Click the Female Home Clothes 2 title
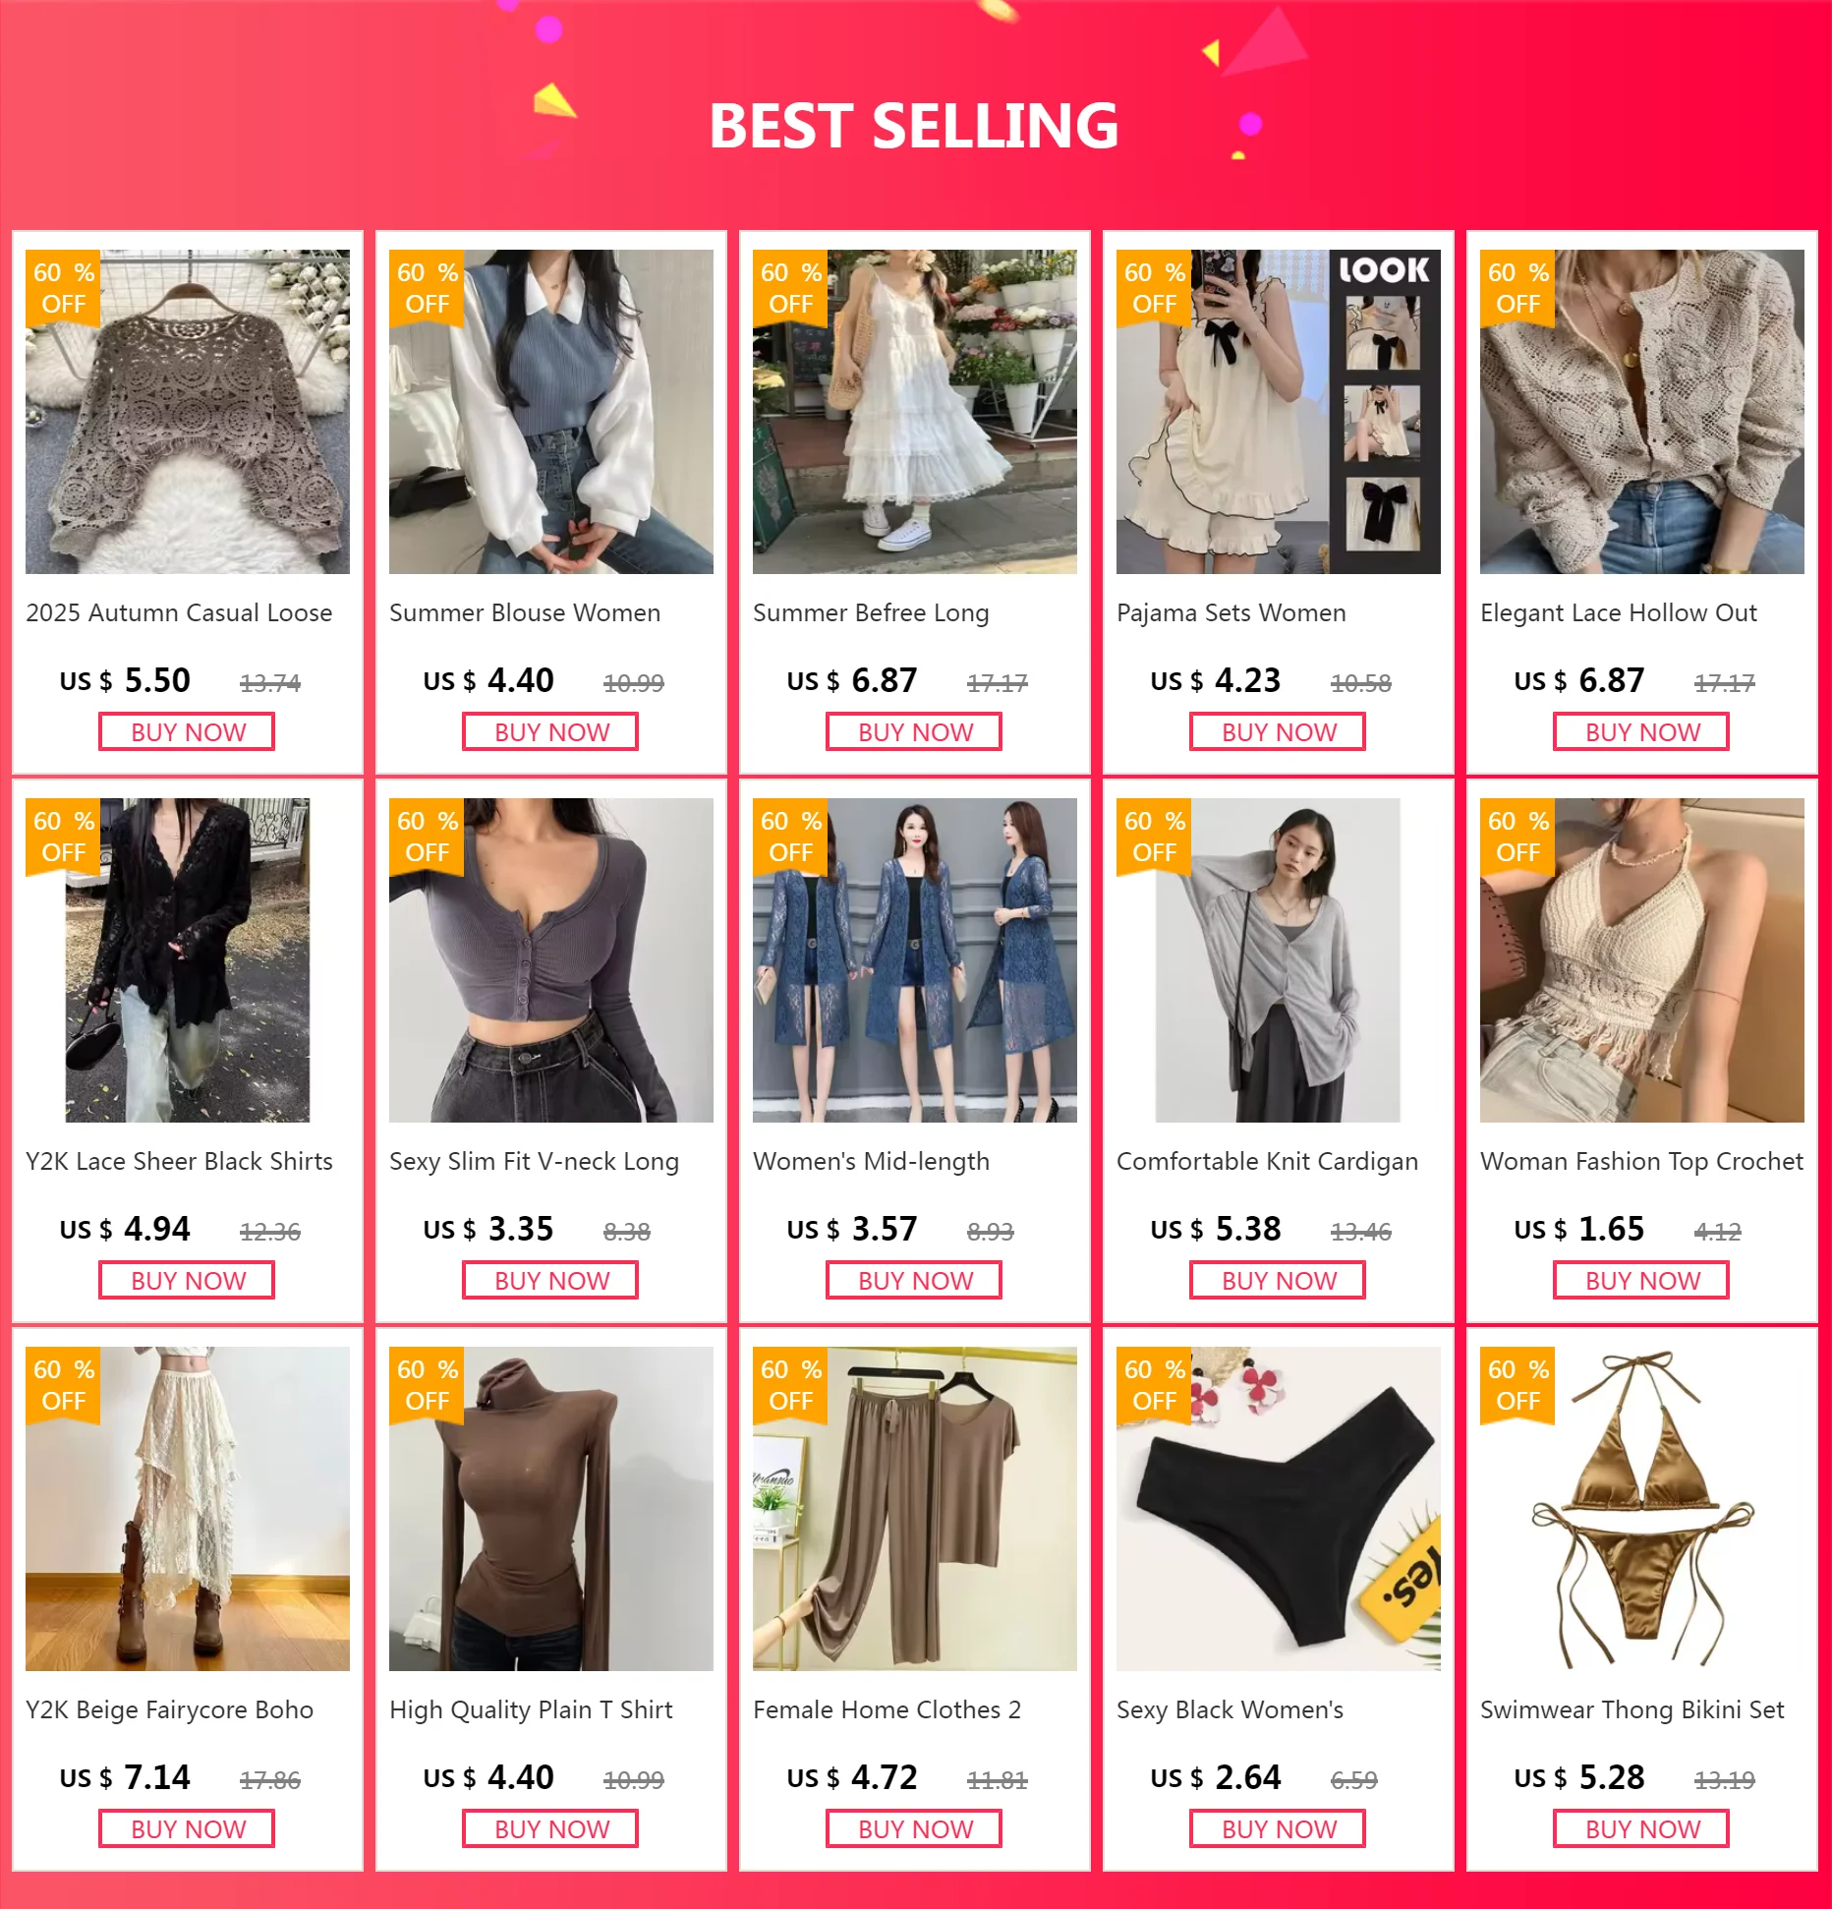This screenshot has height=1909, width=1832. (887, 1710)
